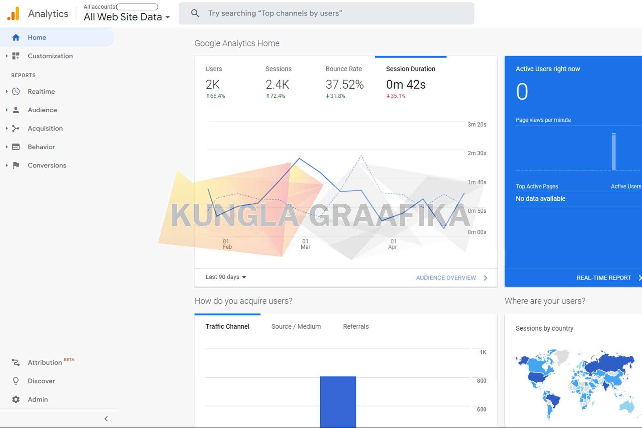Select the Session Duration metric tab
642x428 pixels.
pyautogui.click(x=411, y=82)
